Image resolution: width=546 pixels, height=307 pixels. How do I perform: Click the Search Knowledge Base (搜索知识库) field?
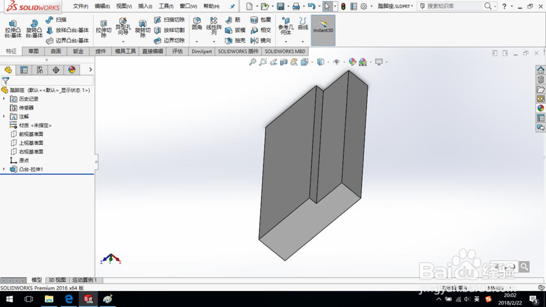[x=453, y=6]
